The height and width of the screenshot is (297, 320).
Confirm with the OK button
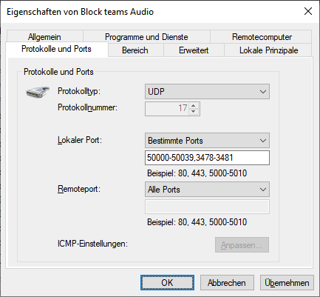[x=167, y=283]
